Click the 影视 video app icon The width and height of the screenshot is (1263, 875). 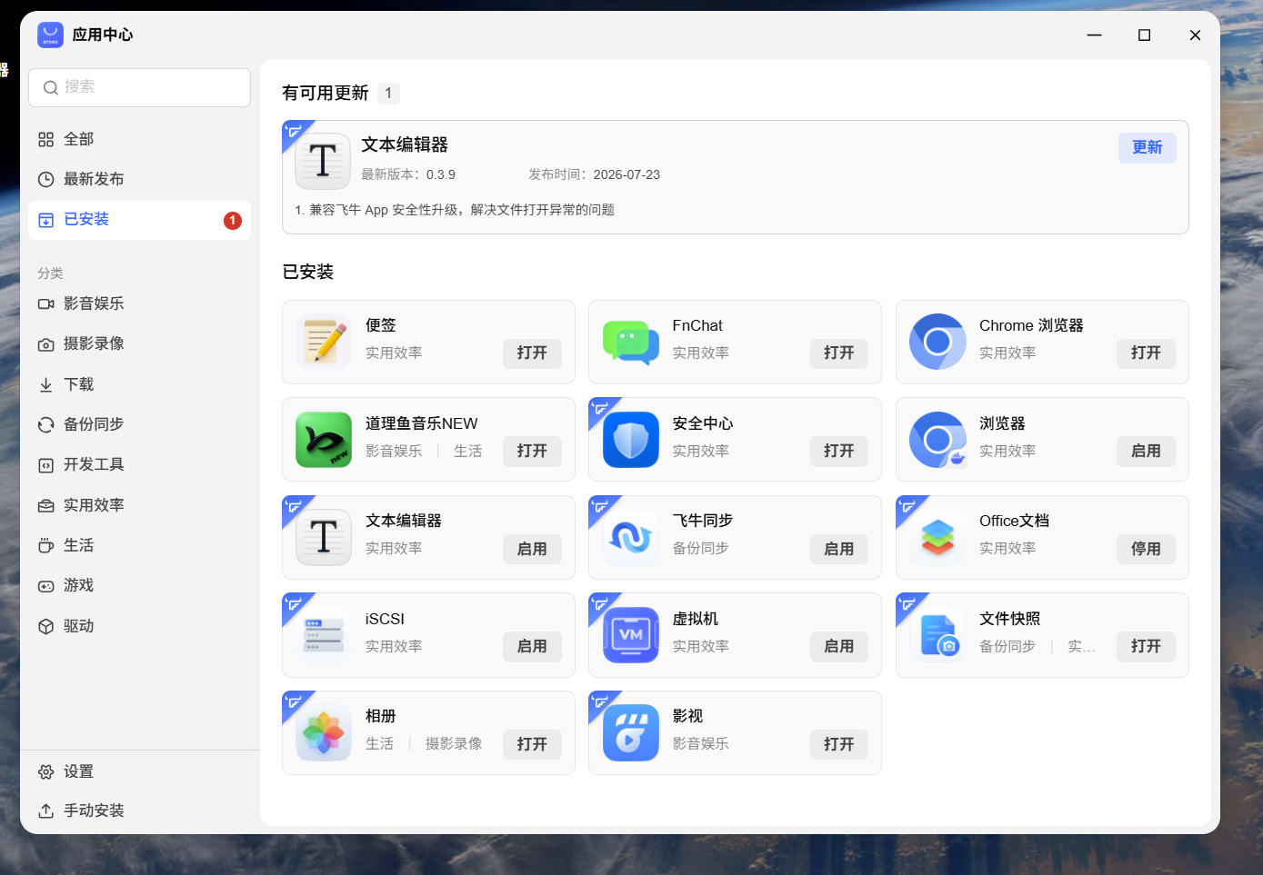(631, 732)
